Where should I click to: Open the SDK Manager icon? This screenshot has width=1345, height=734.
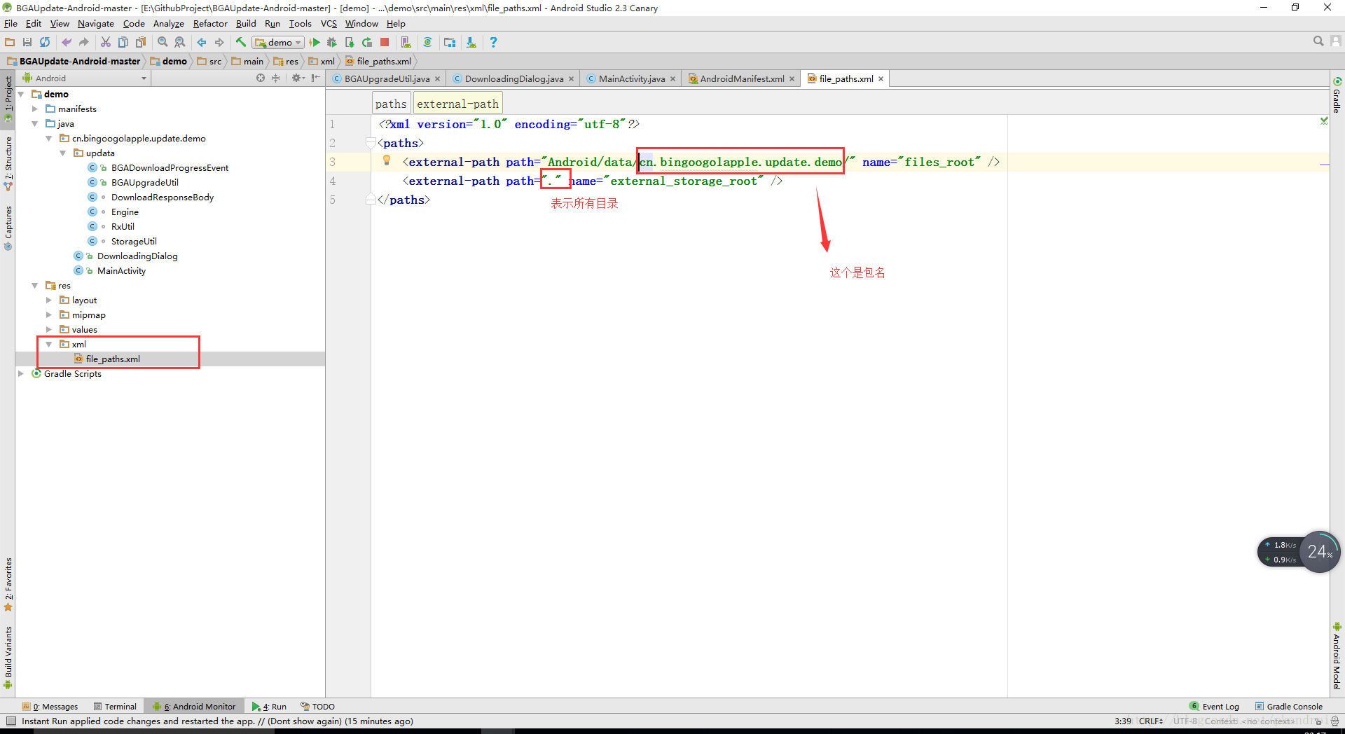click(x=471, y=42)
